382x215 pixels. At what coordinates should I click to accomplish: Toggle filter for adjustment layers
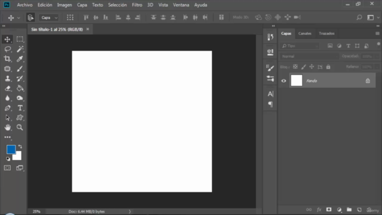[x=339, y=46]
